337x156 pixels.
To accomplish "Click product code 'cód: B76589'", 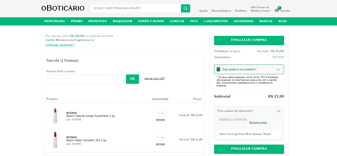I will (74, 119).
